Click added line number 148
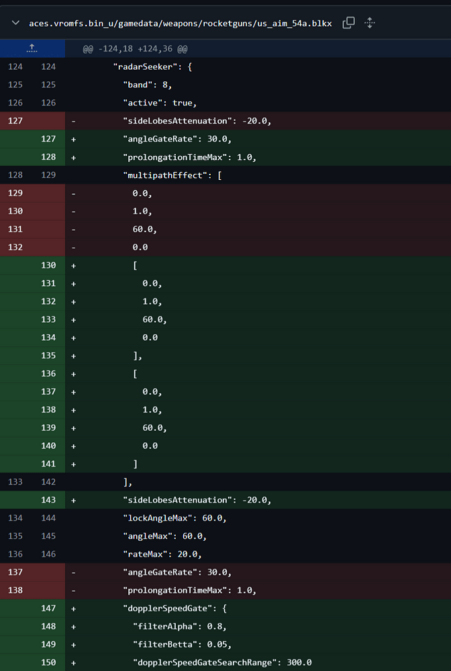This screenshot has width=451, height=671. point(48,626)
